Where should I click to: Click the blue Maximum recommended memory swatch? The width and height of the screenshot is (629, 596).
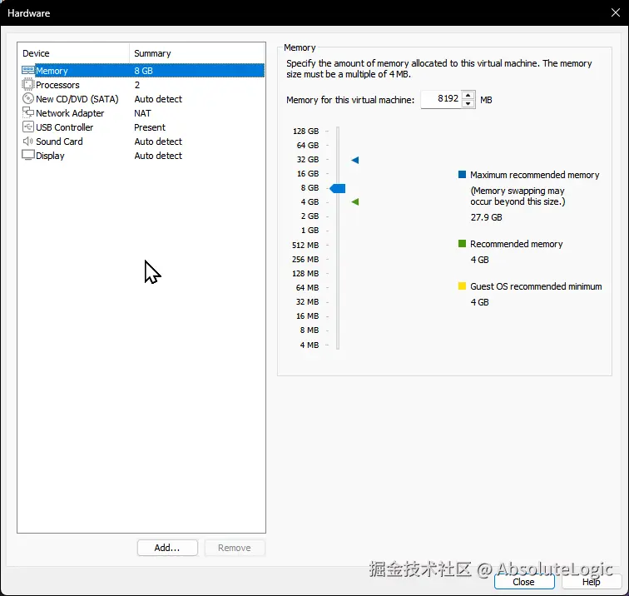pyautogui.click(x=462, y=175)
